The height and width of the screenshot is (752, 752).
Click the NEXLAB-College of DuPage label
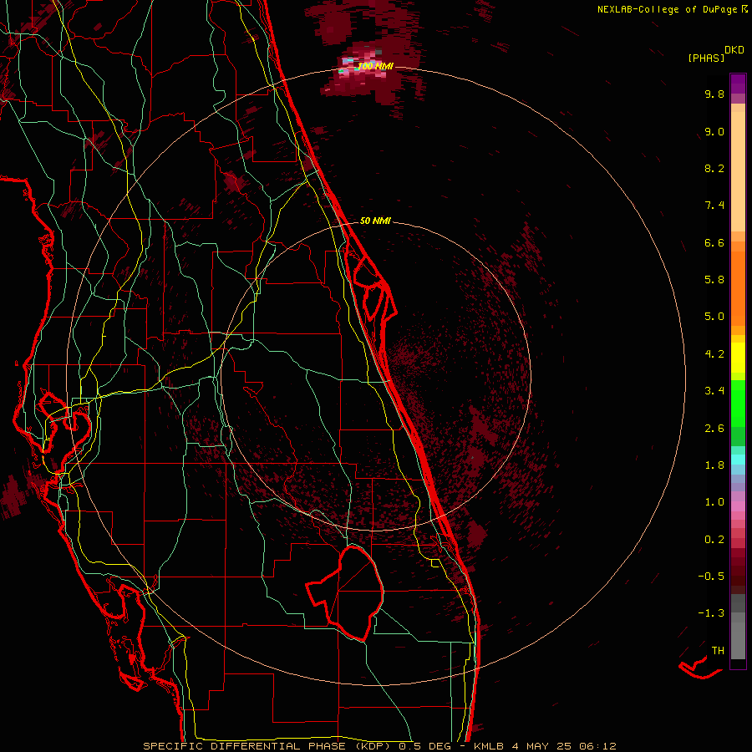(667, 9)
